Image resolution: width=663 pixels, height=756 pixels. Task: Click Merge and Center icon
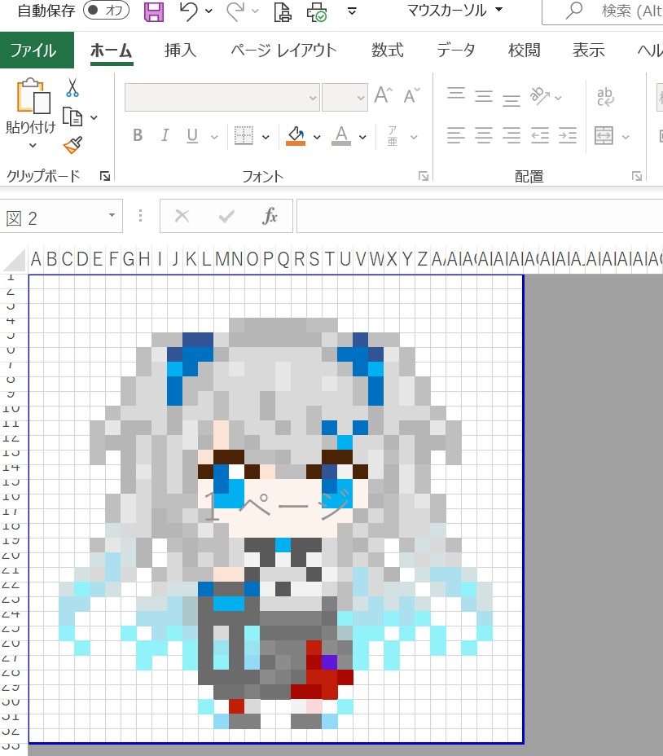tap(604, 135)
